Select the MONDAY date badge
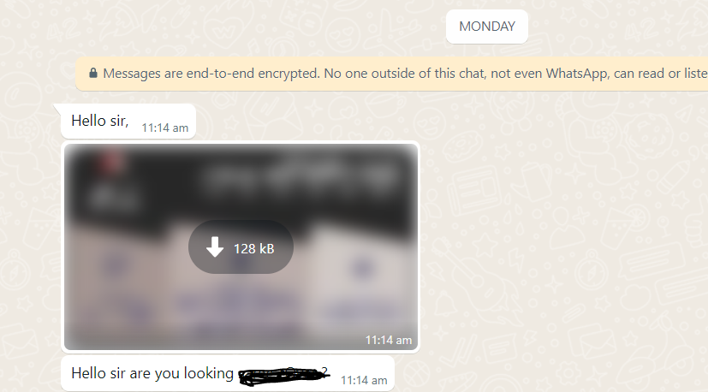Image resolution: width=708 pixels, height=392 pixels. tap(487, 27)
